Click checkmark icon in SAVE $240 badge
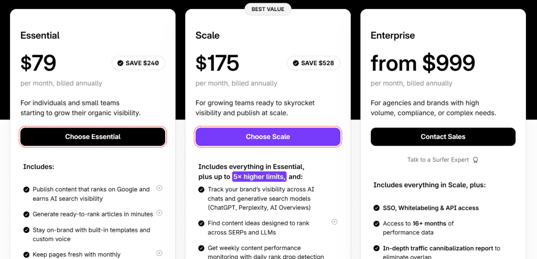 click(x=120, y=63)
